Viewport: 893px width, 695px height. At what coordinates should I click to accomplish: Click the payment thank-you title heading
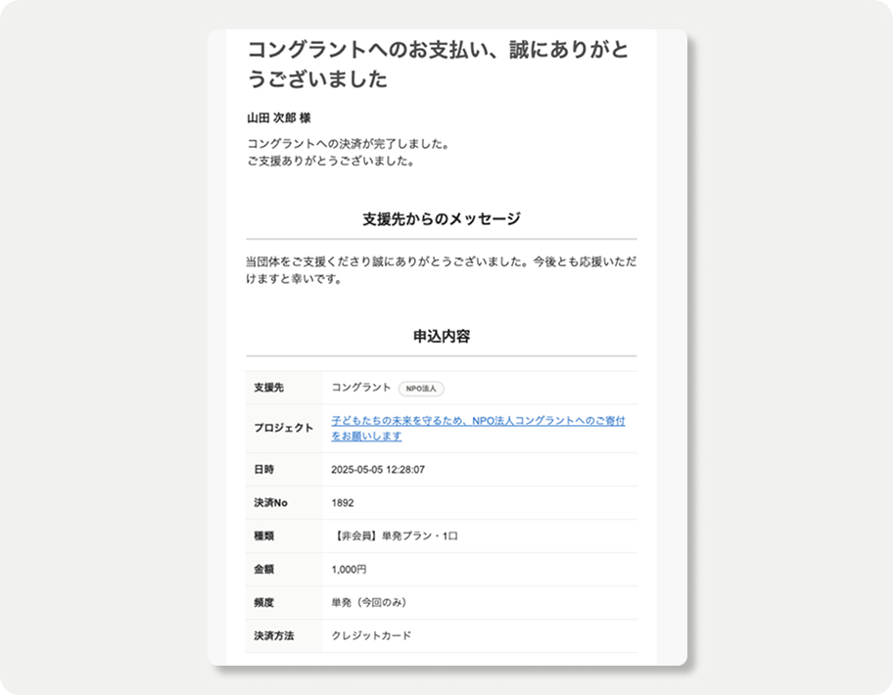coord(436,65)
